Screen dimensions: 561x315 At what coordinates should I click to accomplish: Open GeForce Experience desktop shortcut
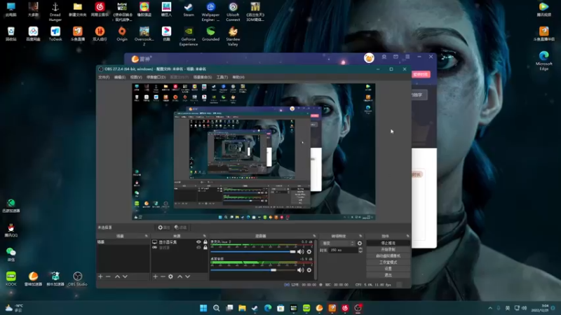pos(189,36)
